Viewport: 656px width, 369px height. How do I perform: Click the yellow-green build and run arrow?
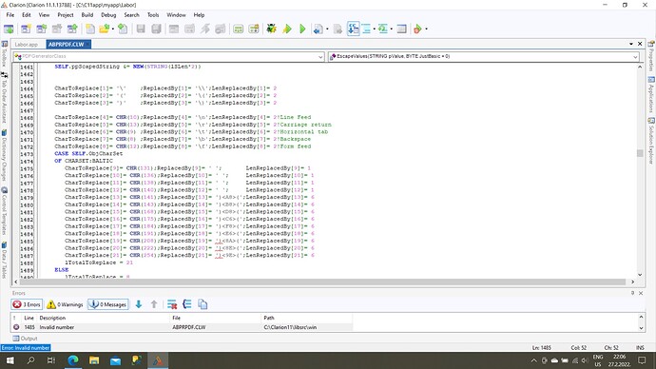click(287, 29)
